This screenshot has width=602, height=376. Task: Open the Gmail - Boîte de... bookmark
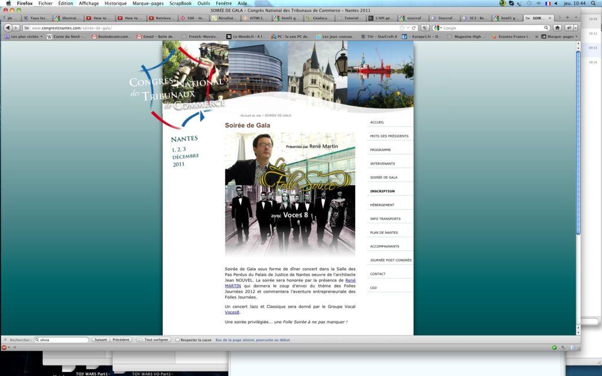tap(155, 37)
